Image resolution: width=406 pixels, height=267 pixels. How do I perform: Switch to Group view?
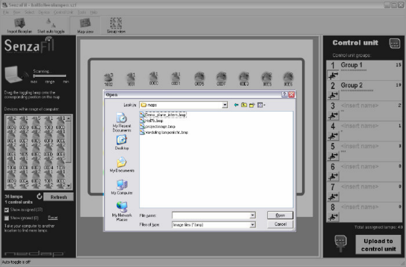click(x=116, y=26)
